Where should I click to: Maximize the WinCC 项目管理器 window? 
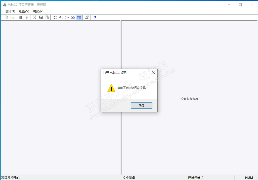point(240,5)
